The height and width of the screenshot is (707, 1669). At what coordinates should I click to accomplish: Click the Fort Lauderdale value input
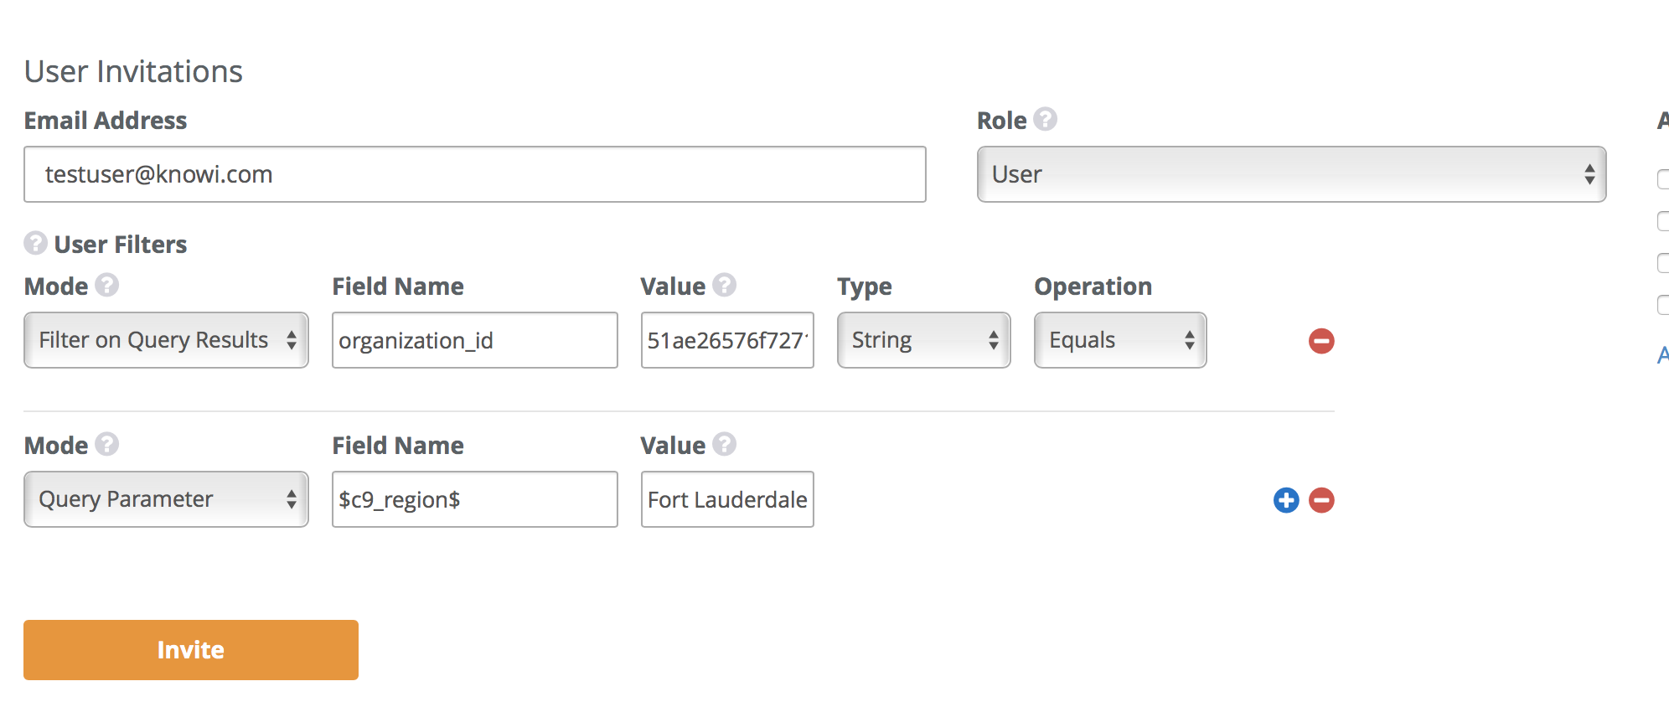coord(726,499)
